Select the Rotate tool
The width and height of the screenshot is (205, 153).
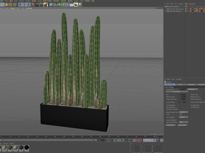tap(11, 5)
